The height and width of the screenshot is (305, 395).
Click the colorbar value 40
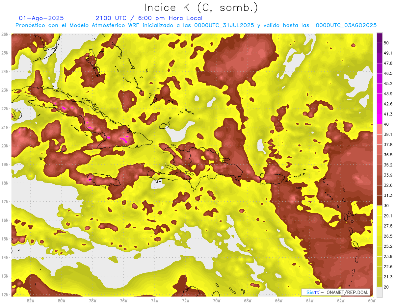[386, 124]
